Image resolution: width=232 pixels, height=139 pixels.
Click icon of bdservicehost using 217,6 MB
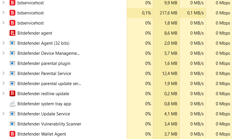(12, 13)
